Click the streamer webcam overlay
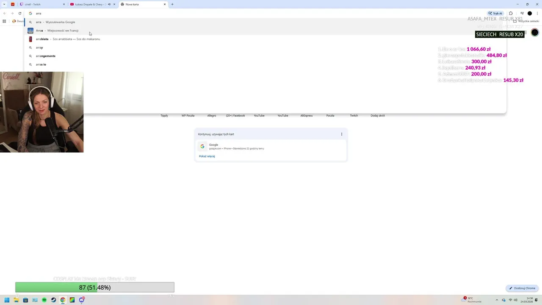The height and width of the screenshot is (305, 542). pyautogui.click(x=41, y=112)
